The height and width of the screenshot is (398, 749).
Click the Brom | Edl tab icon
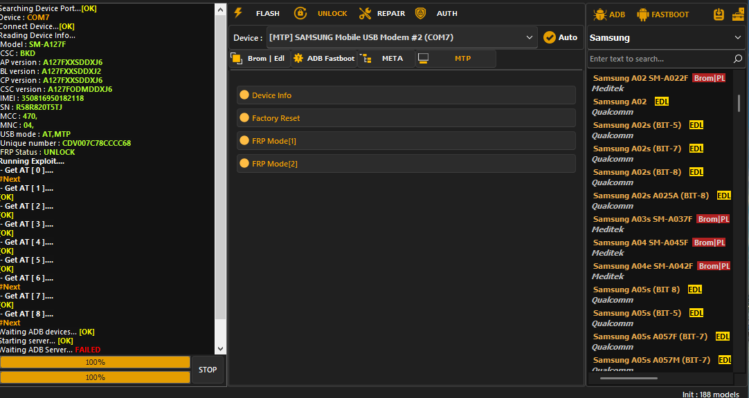[237, 58]
